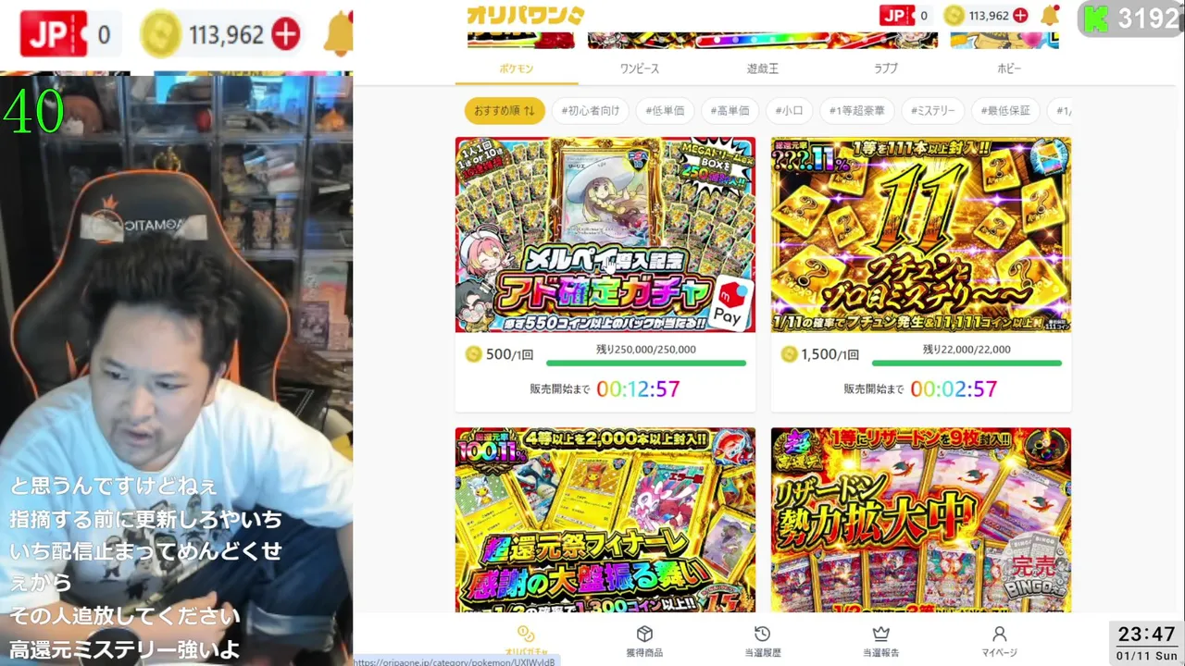Filter by #ミステリー tag
Screen dimensions: 1185x666
[x=932, y=111]
